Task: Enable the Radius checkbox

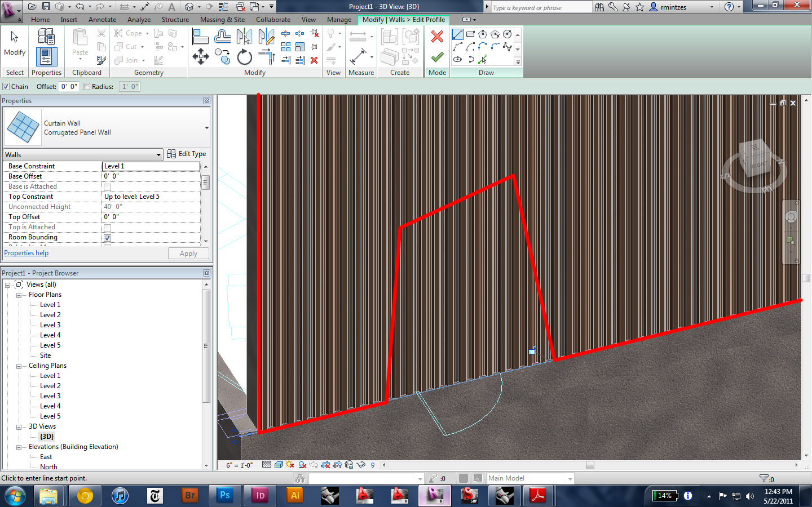Action: (x=87, y=87)
